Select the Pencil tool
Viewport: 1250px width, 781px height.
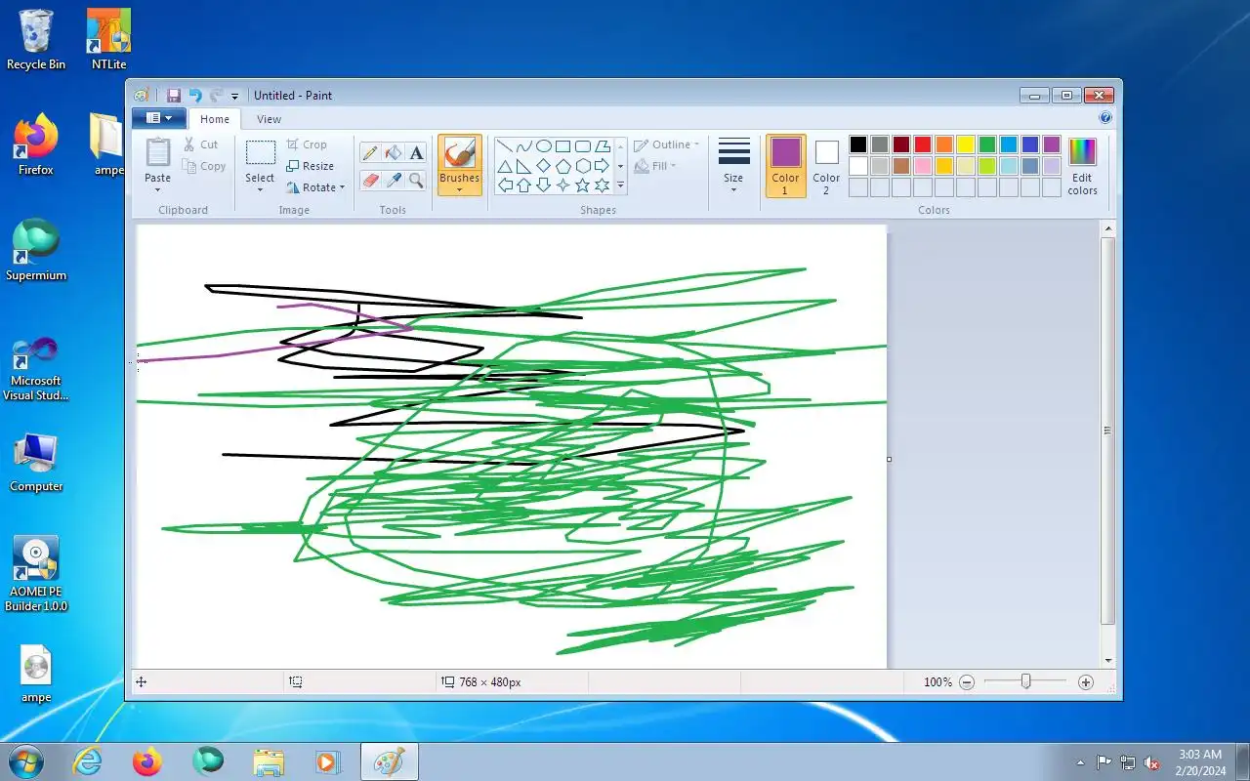(370, 153)
